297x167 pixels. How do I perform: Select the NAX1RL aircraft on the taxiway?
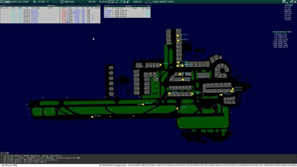[x=143, y=104]
